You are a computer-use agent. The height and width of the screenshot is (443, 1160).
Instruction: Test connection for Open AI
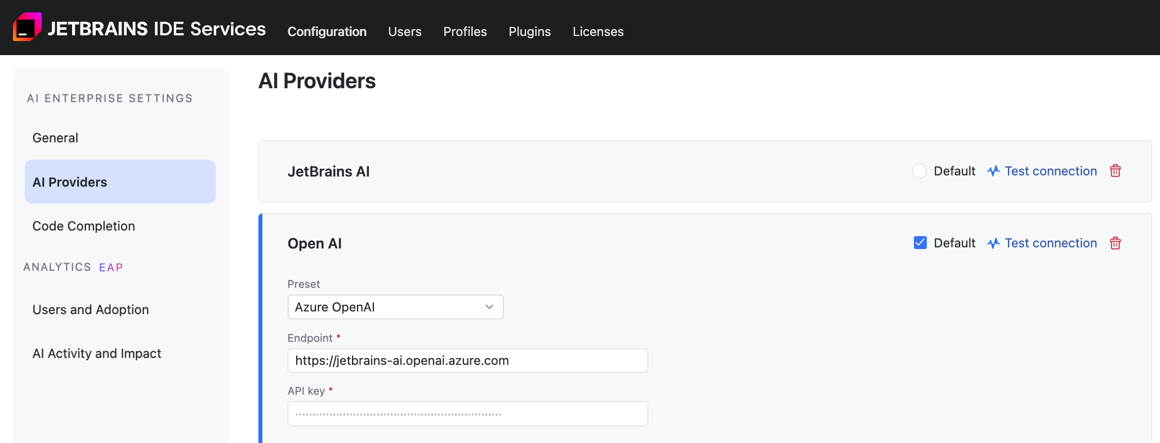[x=1050, y=243]
